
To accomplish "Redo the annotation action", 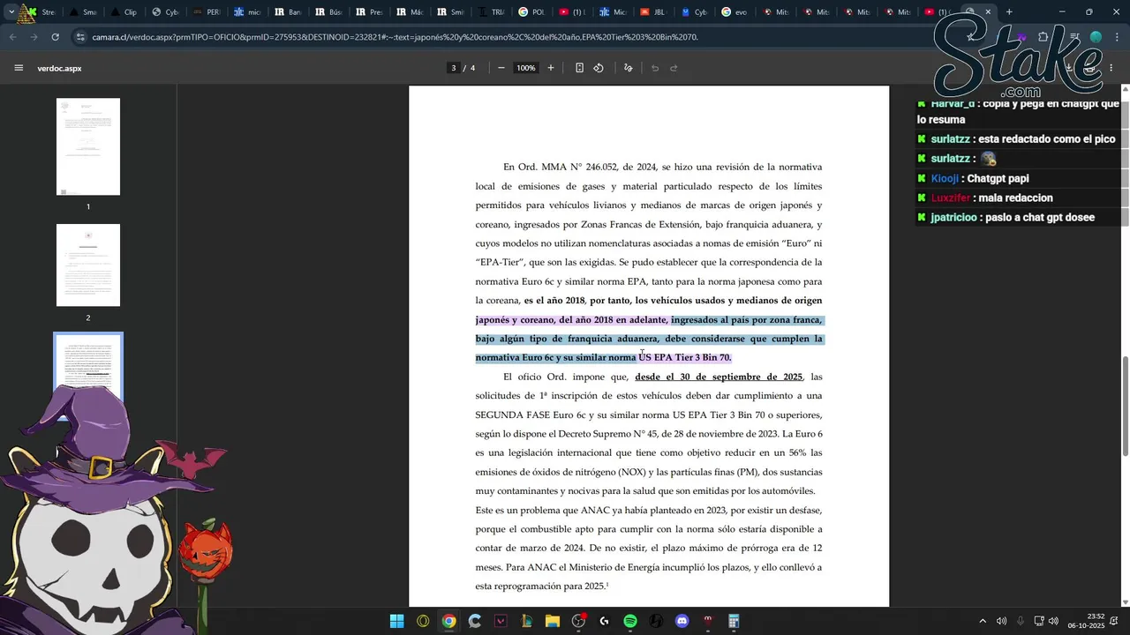I will (674, 68).
